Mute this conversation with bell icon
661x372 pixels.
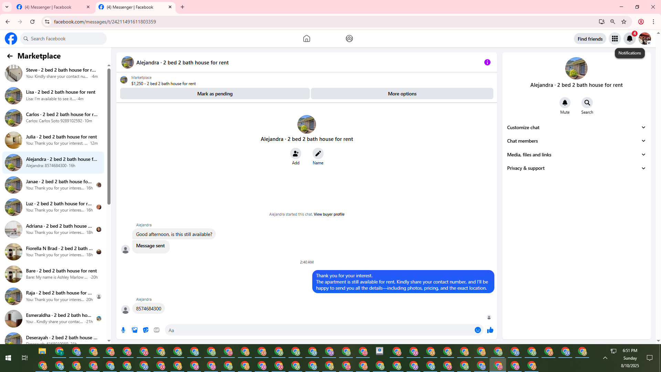(x=565, y=103)
